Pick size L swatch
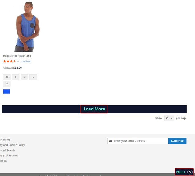The image size is (195, 176). [x=33, y=77]
